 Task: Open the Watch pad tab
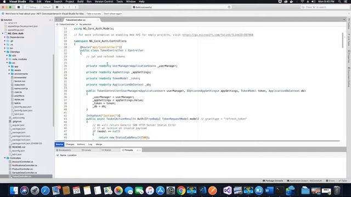[106, 150]
